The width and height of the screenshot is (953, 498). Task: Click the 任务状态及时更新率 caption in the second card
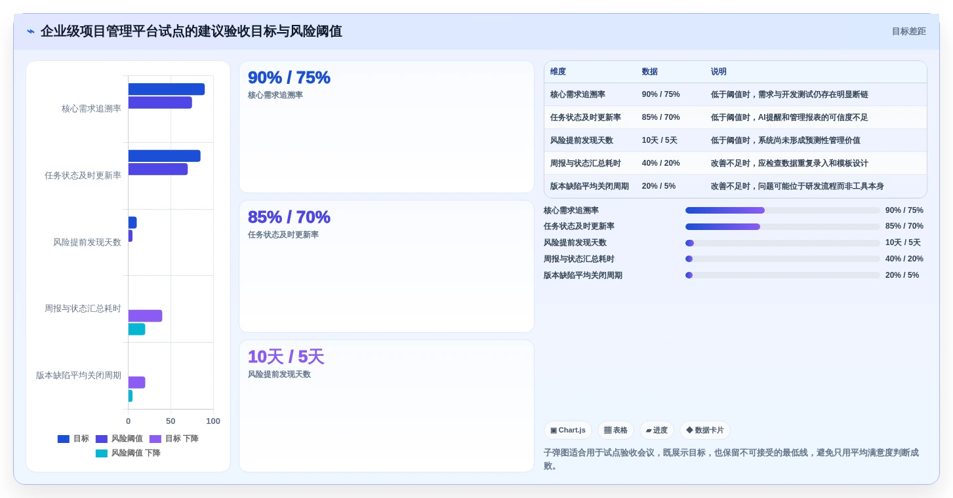pos(283,235)
